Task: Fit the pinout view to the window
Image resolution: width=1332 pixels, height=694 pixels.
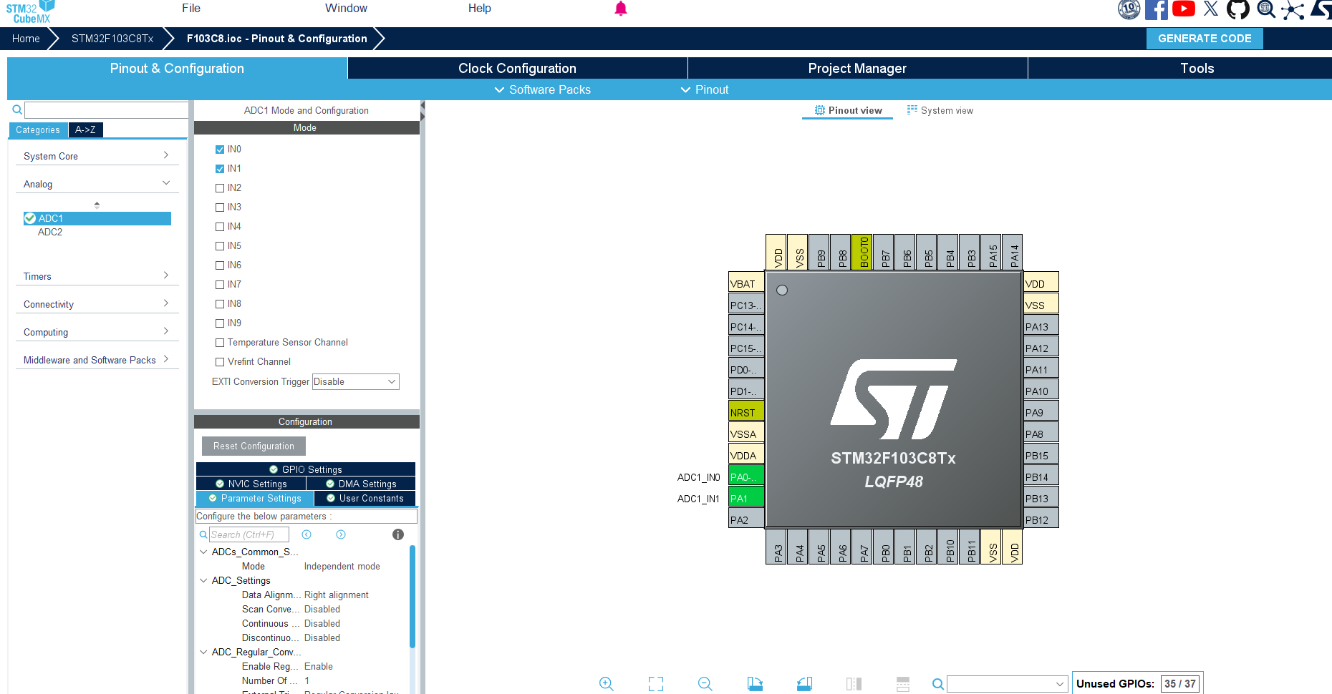Action: pyautogui.click(x=655, y=684)
